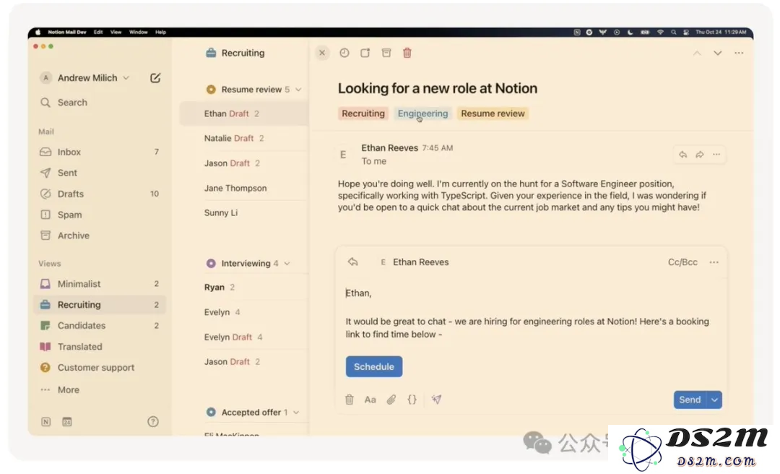Open the Archive folder

click(100, 236)
